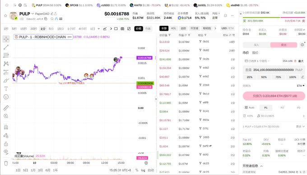The width and height of the screenshot is (307, 175).
Task: Open the chart interval dropdown arrow after 1日
Action: (x=99, y=28)
